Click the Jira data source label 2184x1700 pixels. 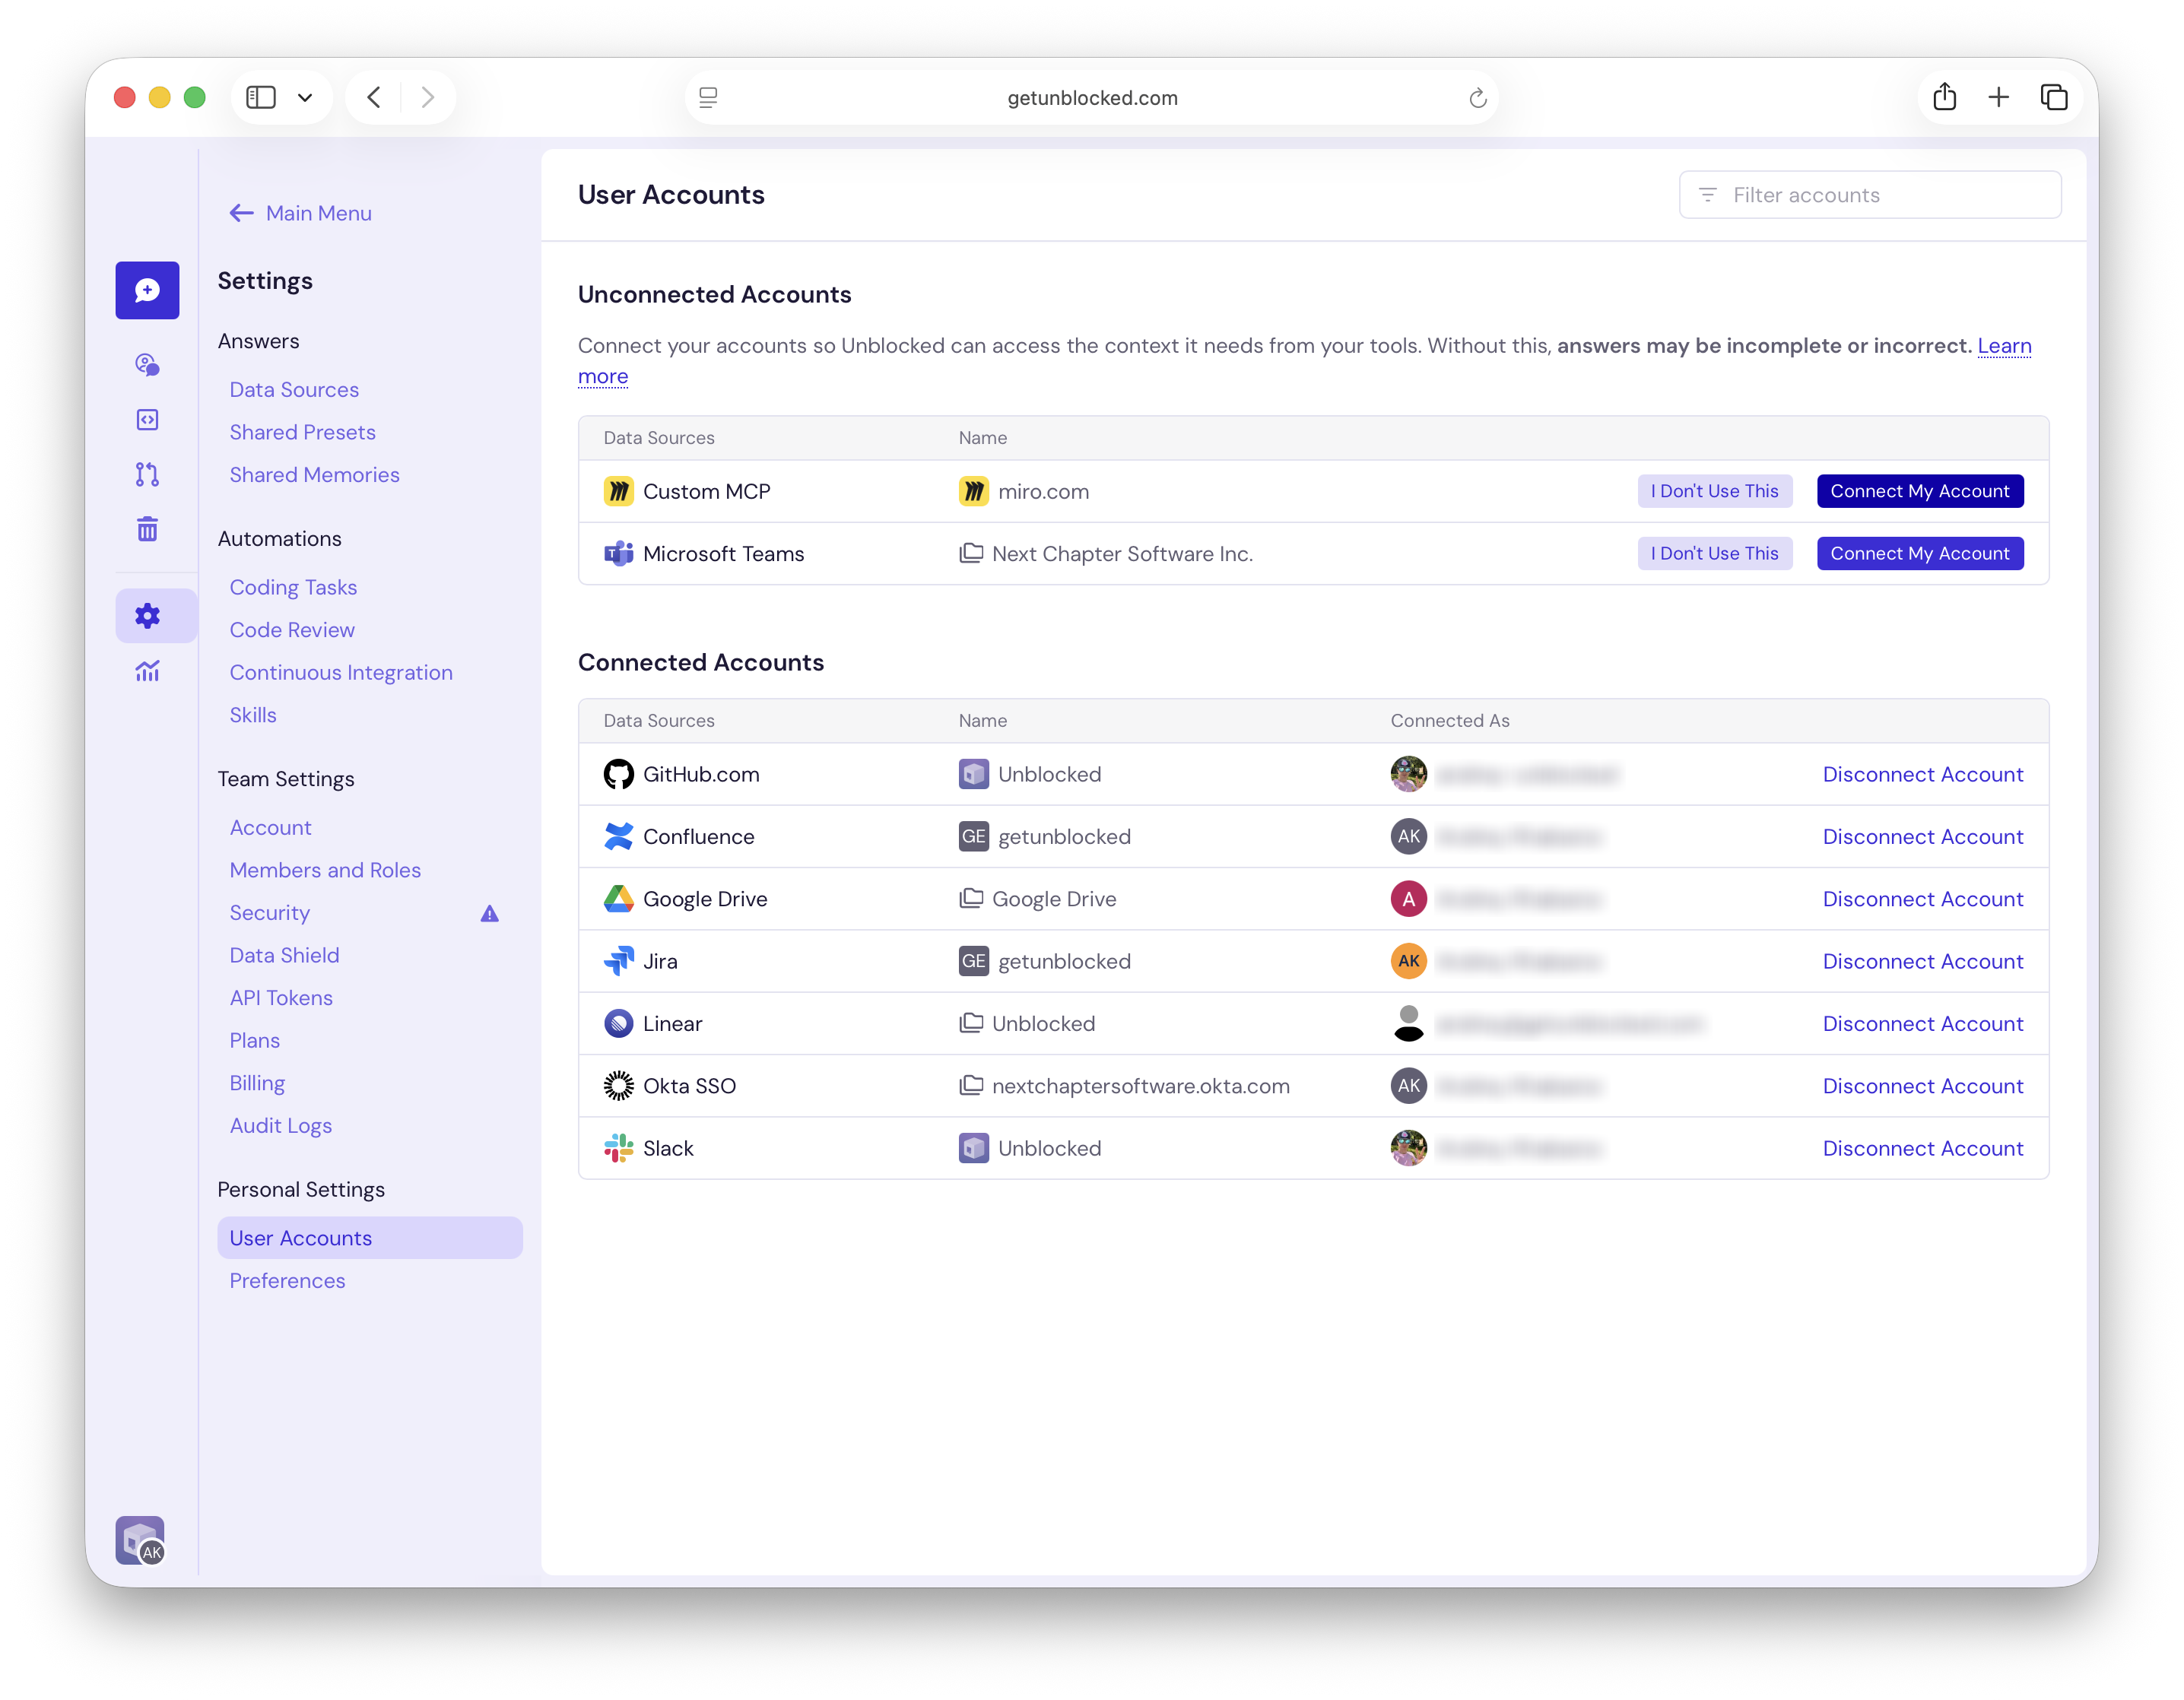coord(660,962)
